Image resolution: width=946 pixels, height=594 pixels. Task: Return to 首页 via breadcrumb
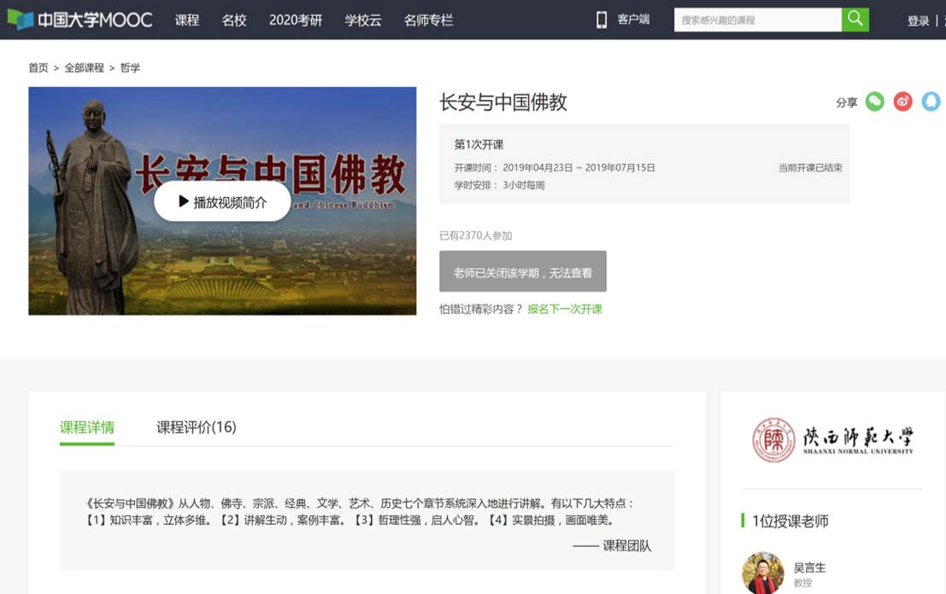(x=37, y=67)
